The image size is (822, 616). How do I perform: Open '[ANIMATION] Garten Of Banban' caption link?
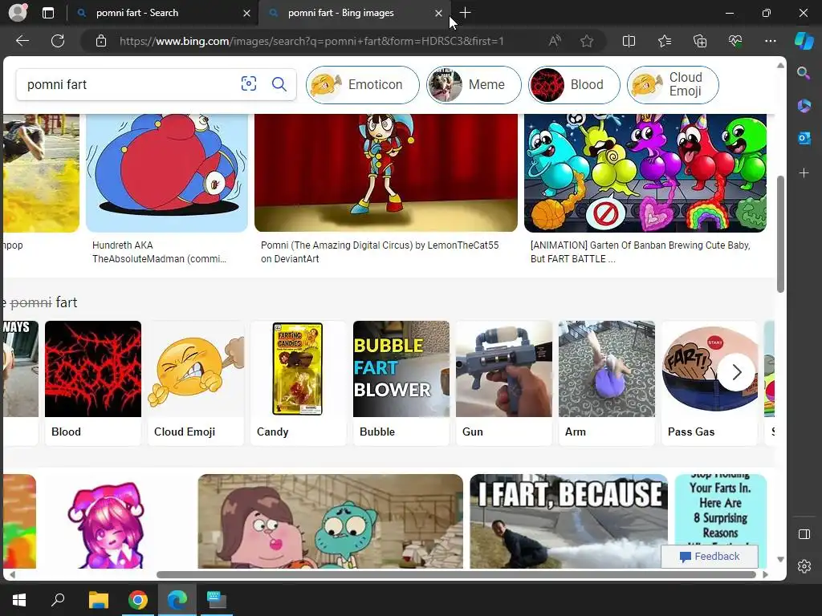640,252
